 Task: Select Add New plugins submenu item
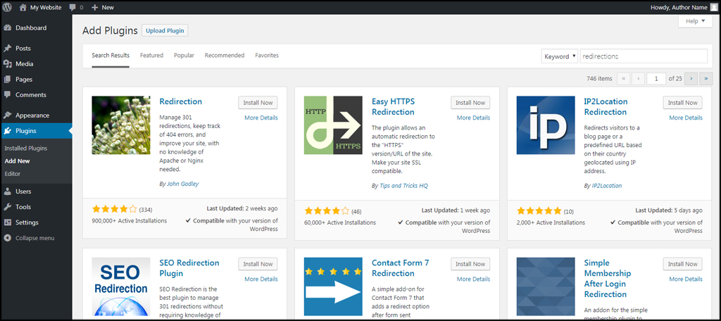point(17,161)
